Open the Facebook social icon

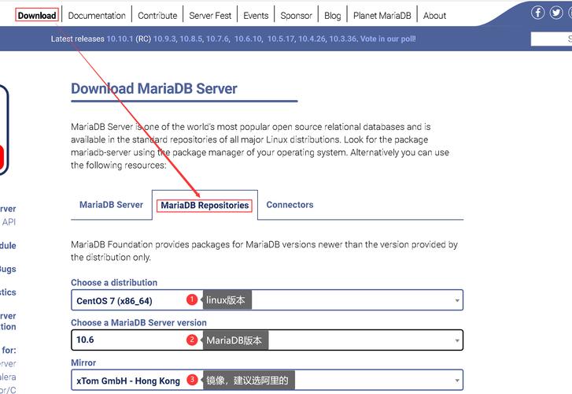[537, 13]
